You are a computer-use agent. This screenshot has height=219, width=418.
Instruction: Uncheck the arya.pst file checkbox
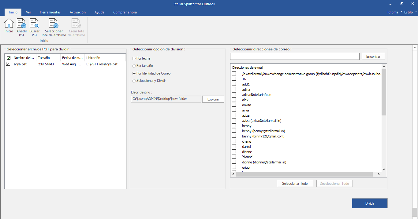click(x=8, y=64)
